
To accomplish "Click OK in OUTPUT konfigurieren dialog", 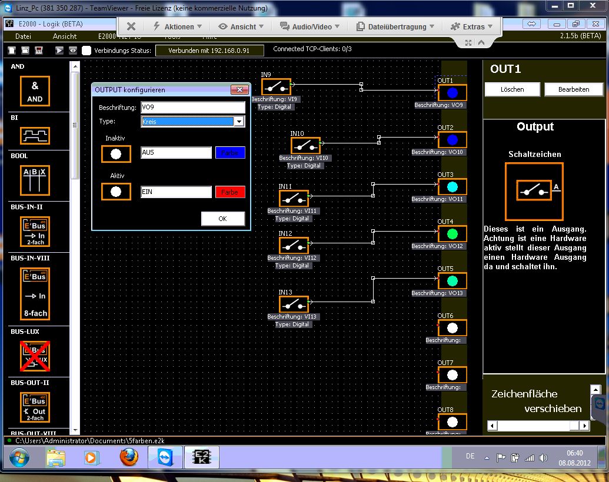I will (222, 219).
